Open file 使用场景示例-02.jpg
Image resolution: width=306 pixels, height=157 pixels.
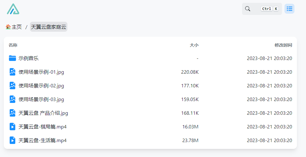click(41, 85)
